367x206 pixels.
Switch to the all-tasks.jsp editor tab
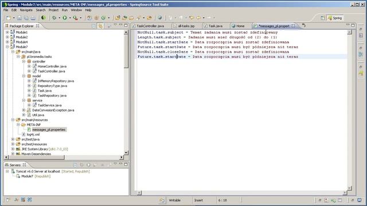click(186, 26)
